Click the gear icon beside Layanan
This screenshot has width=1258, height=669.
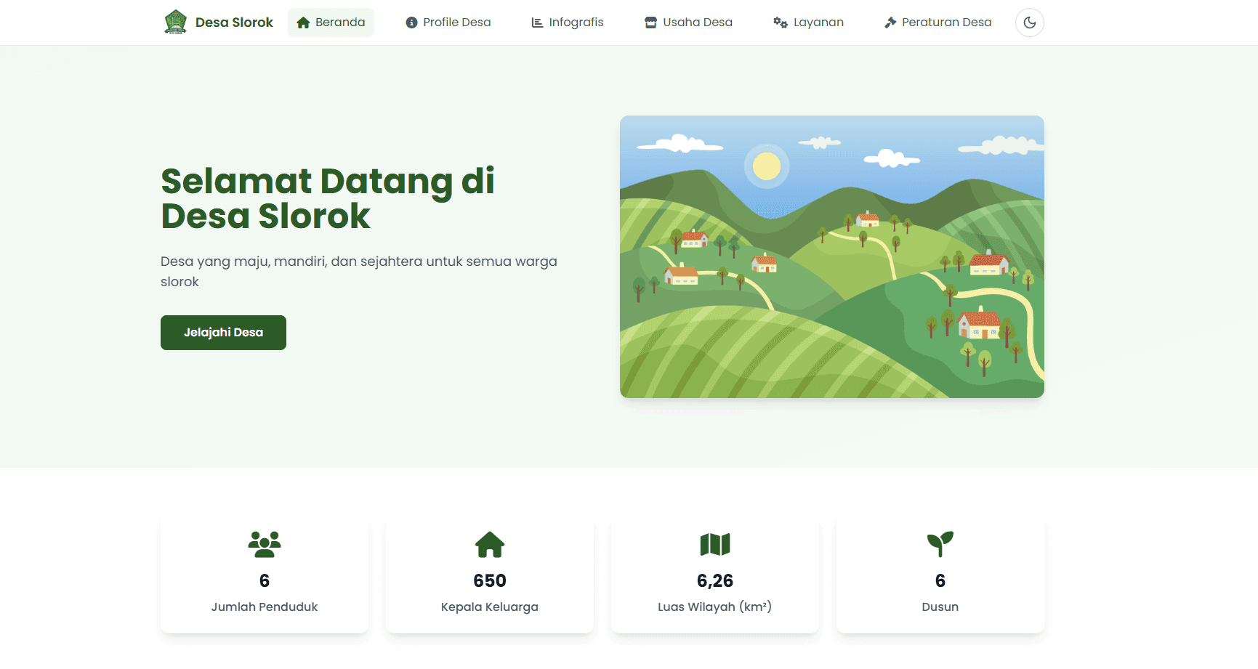[x=779, y=23]
